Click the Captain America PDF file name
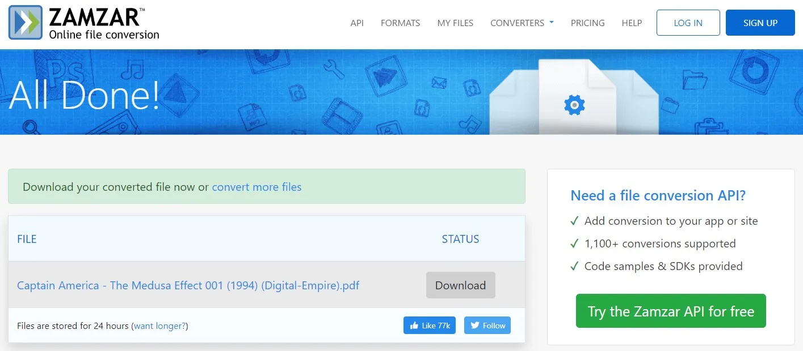The image size is (803, 351). pos(188,285)
